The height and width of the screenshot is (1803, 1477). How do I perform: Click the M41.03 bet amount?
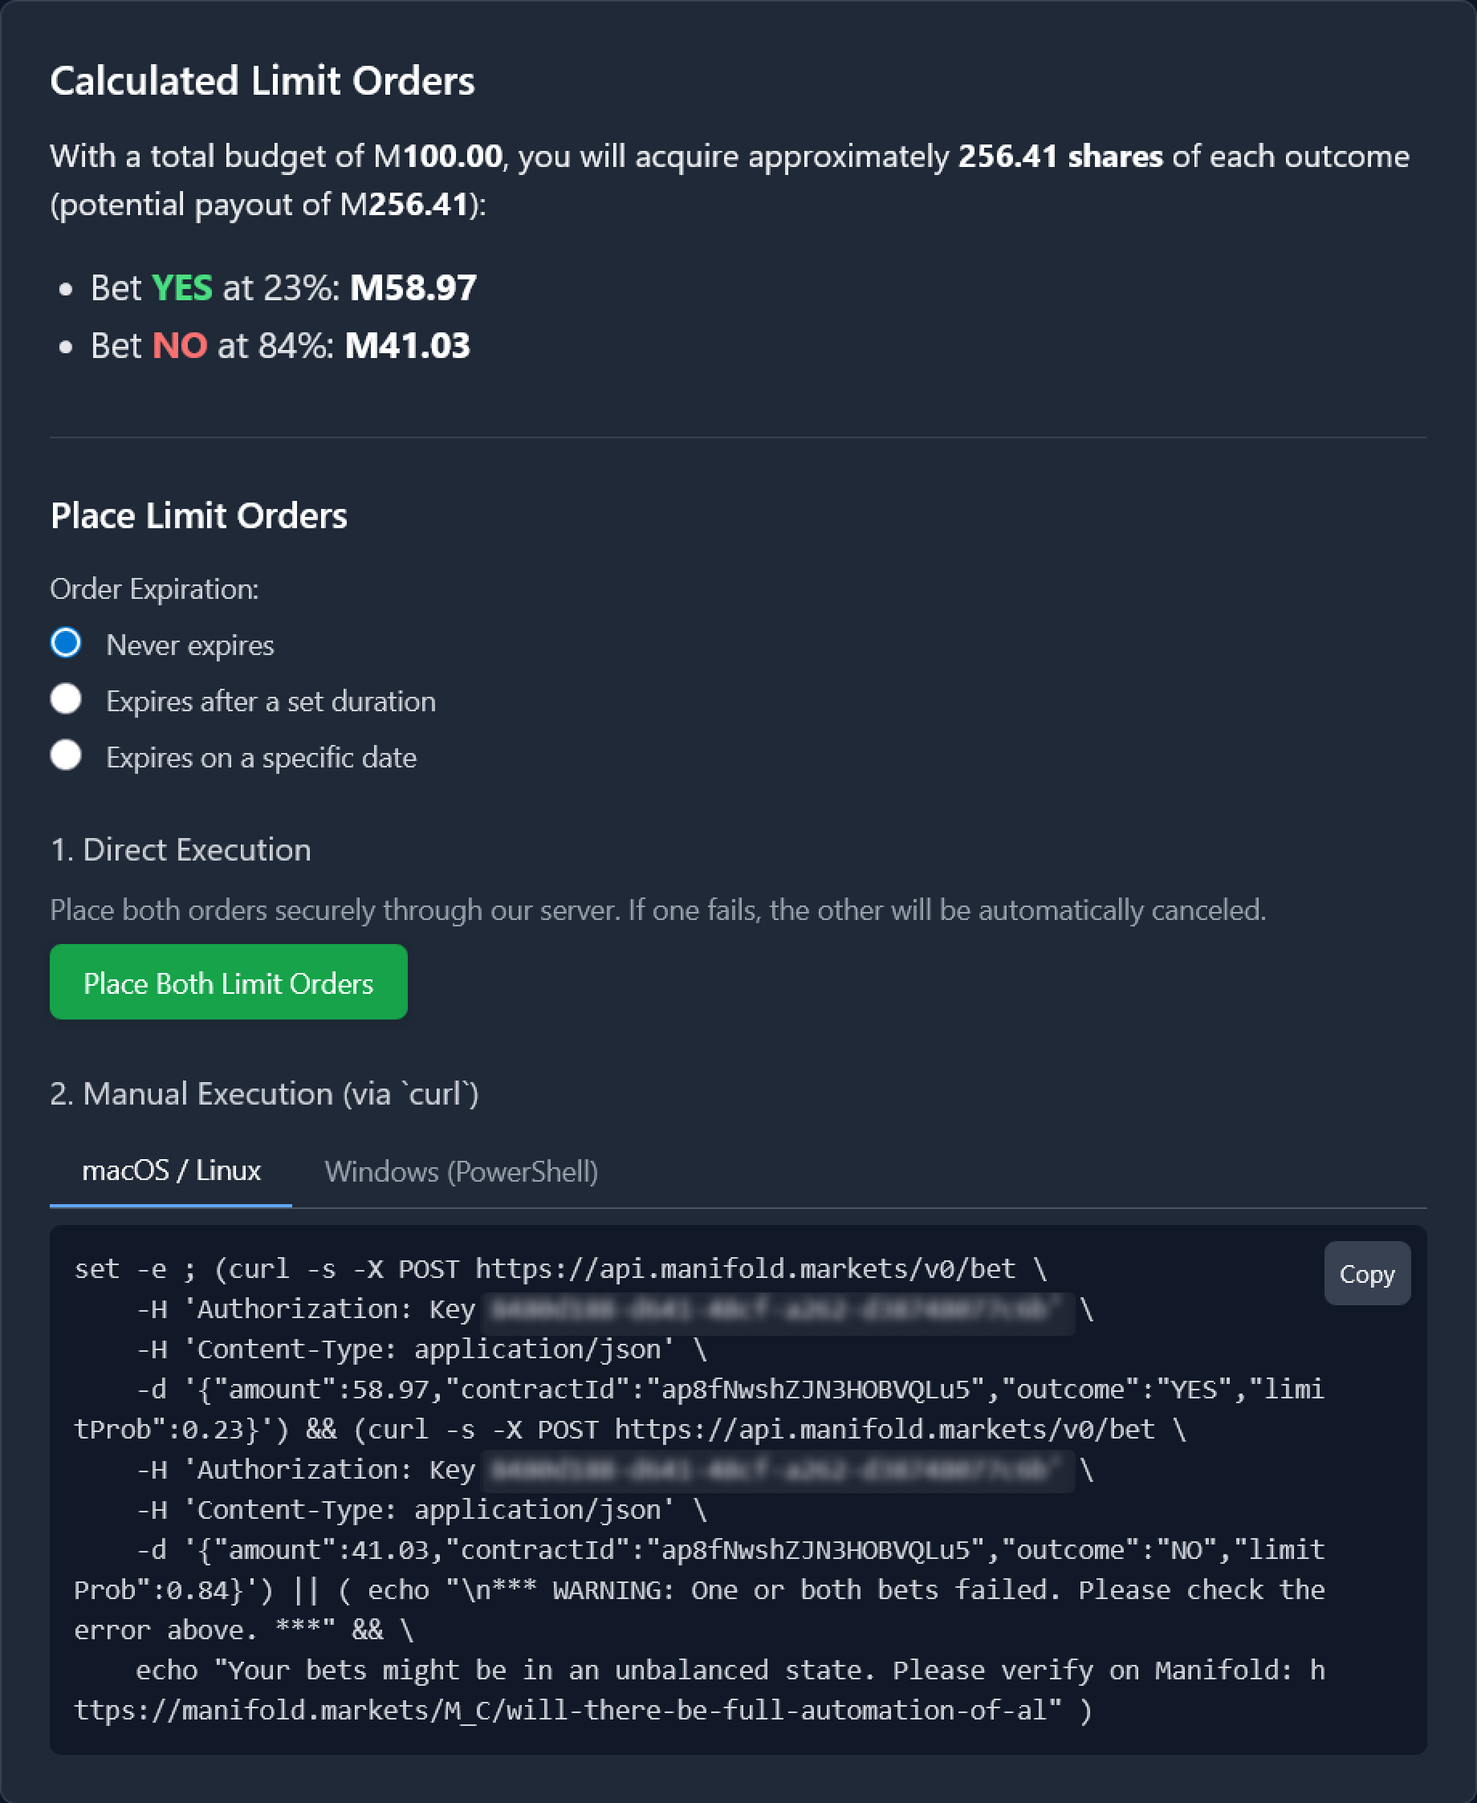click(x=408, y=345)
